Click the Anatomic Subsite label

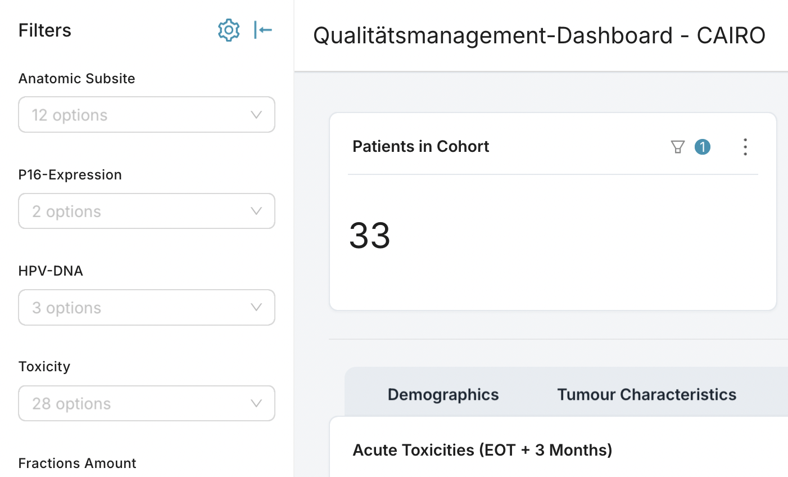click(x=76, y=78)
